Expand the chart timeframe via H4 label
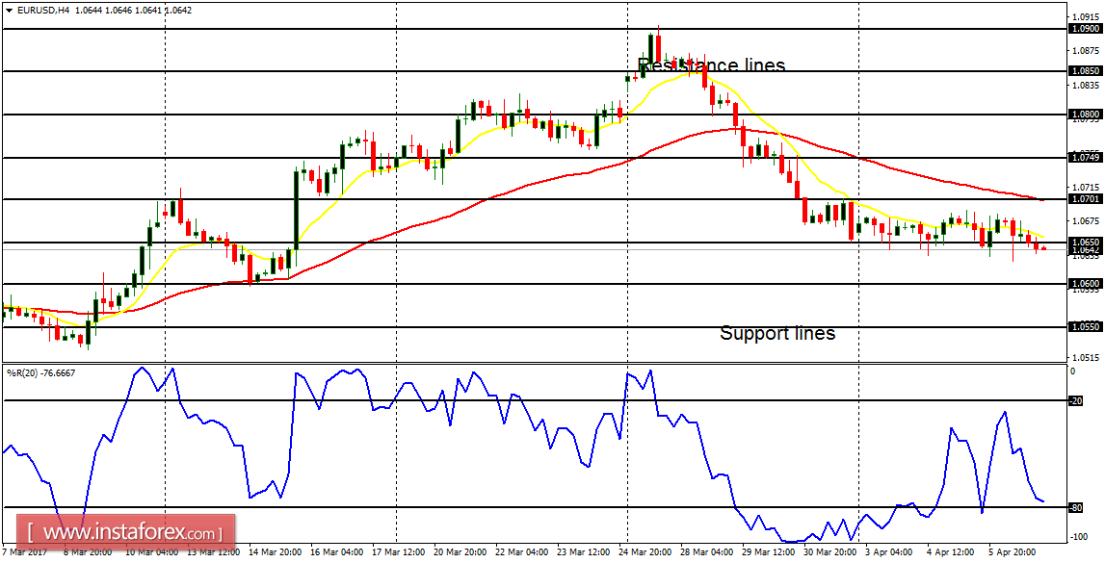 pyautogui.click(x=66, y=8)
